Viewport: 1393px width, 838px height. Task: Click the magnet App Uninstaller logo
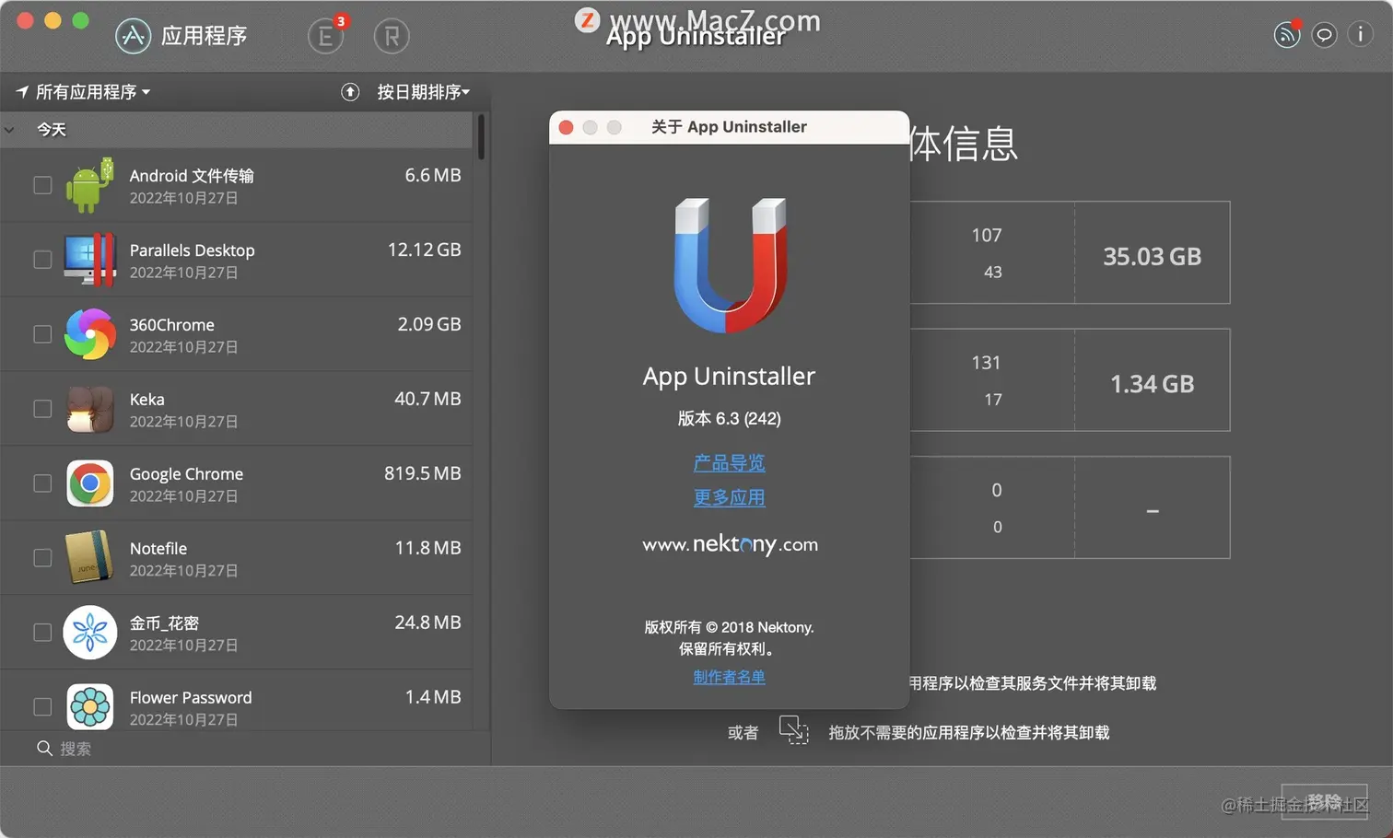click(730, 265)
